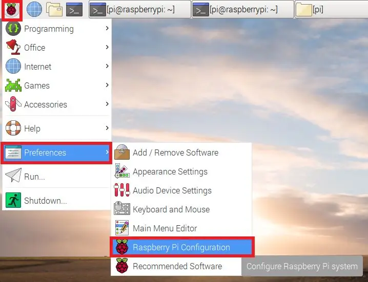Screen dimensions: 368x282
Task: Open Raspberry Pi Configuration
Action: click(x=182, y=247)
